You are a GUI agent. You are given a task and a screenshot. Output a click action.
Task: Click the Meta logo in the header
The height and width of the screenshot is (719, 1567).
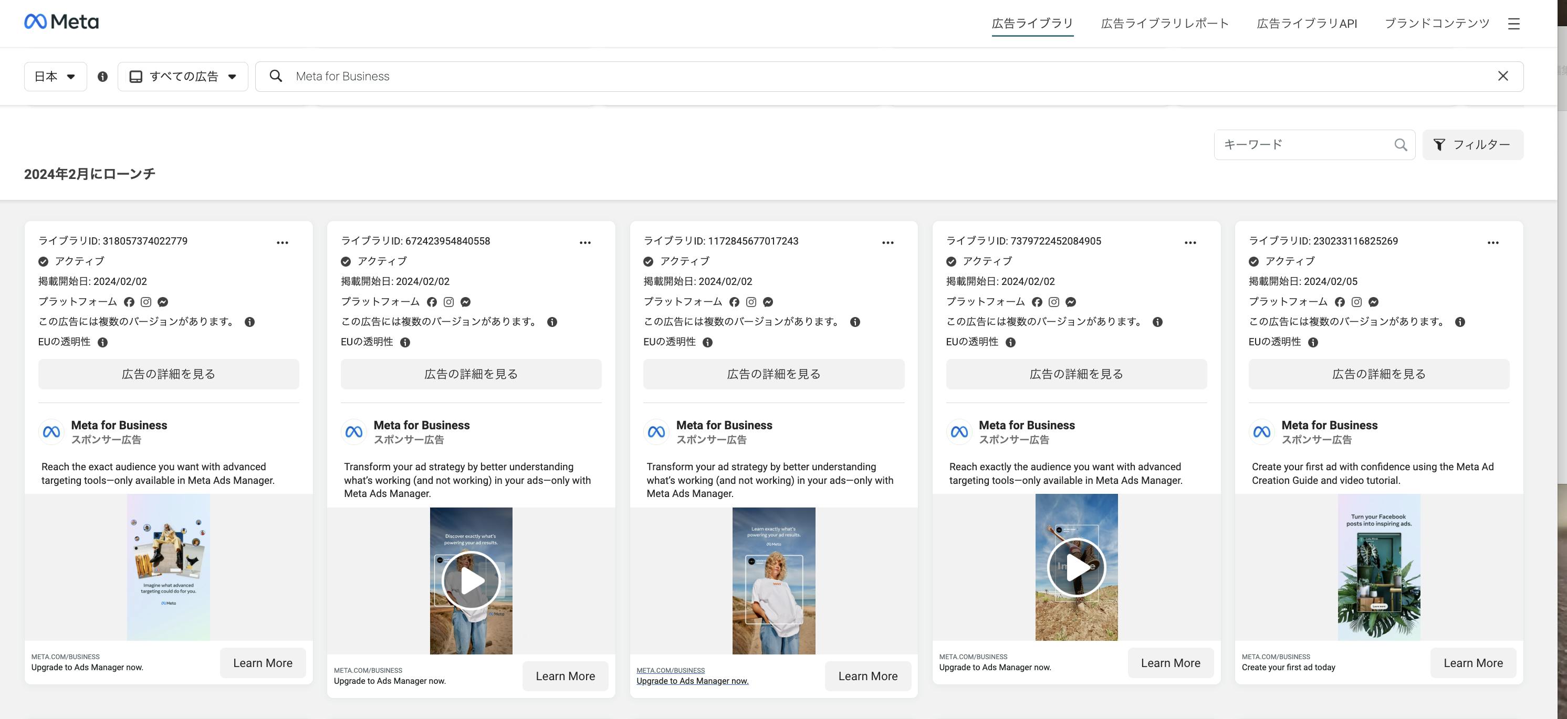point(61,22)
